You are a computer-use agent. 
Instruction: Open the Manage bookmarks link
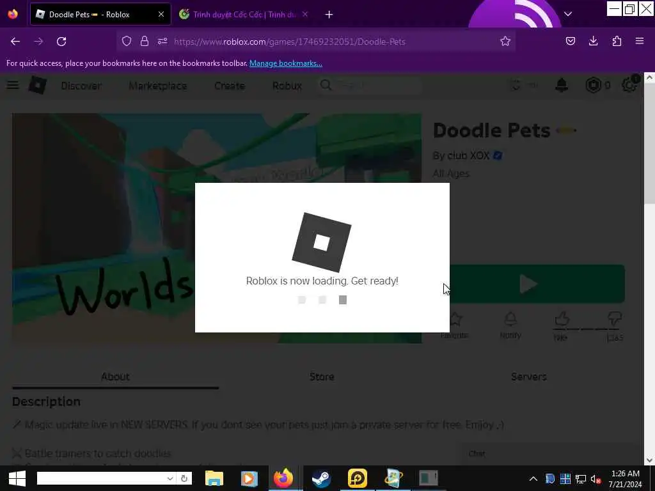pos(286,63)
